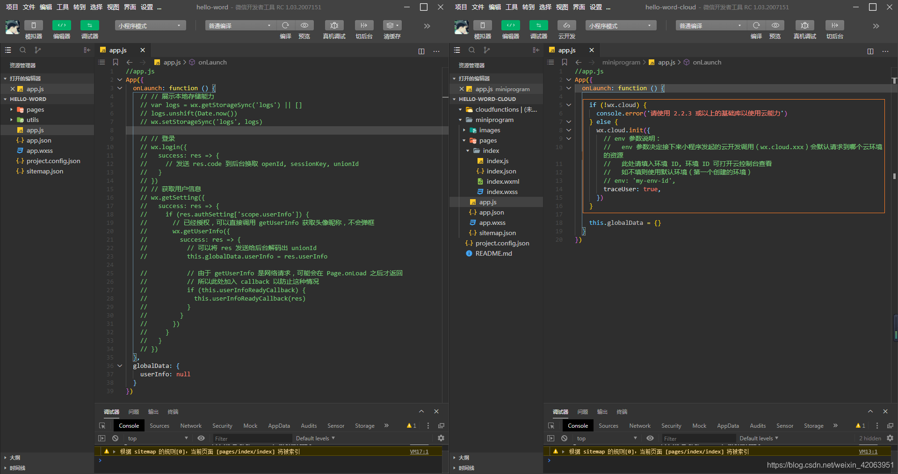Clear the console in hello-word debugger
The width and height of the screenshot is (898, 474).
115,438
